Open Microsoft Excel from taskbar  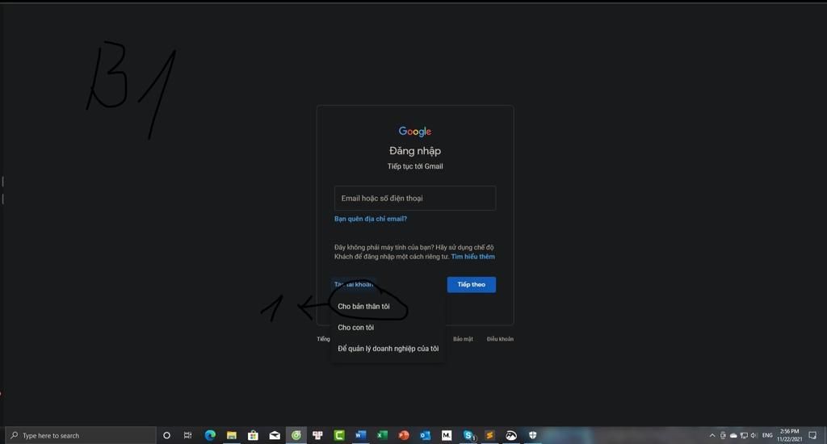click(382, 436)
